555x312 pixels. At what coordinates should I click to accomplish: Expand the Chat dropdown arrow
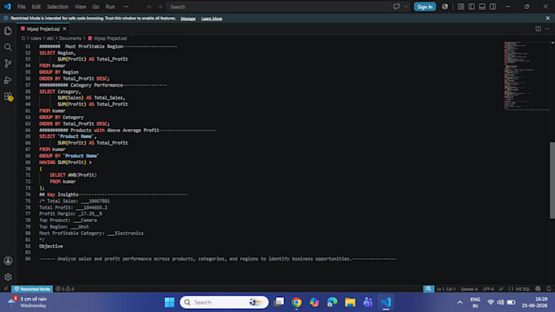pos(406,7)
